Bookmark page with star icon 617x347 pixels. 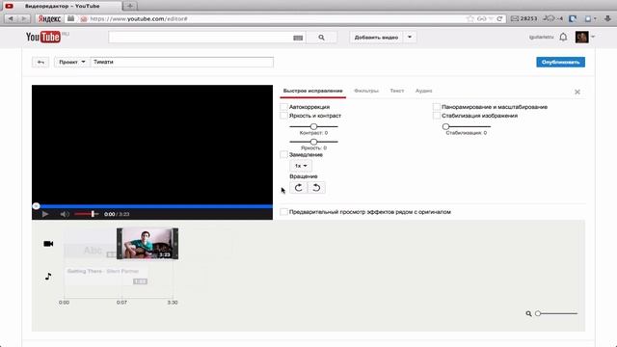pos(469,18)
